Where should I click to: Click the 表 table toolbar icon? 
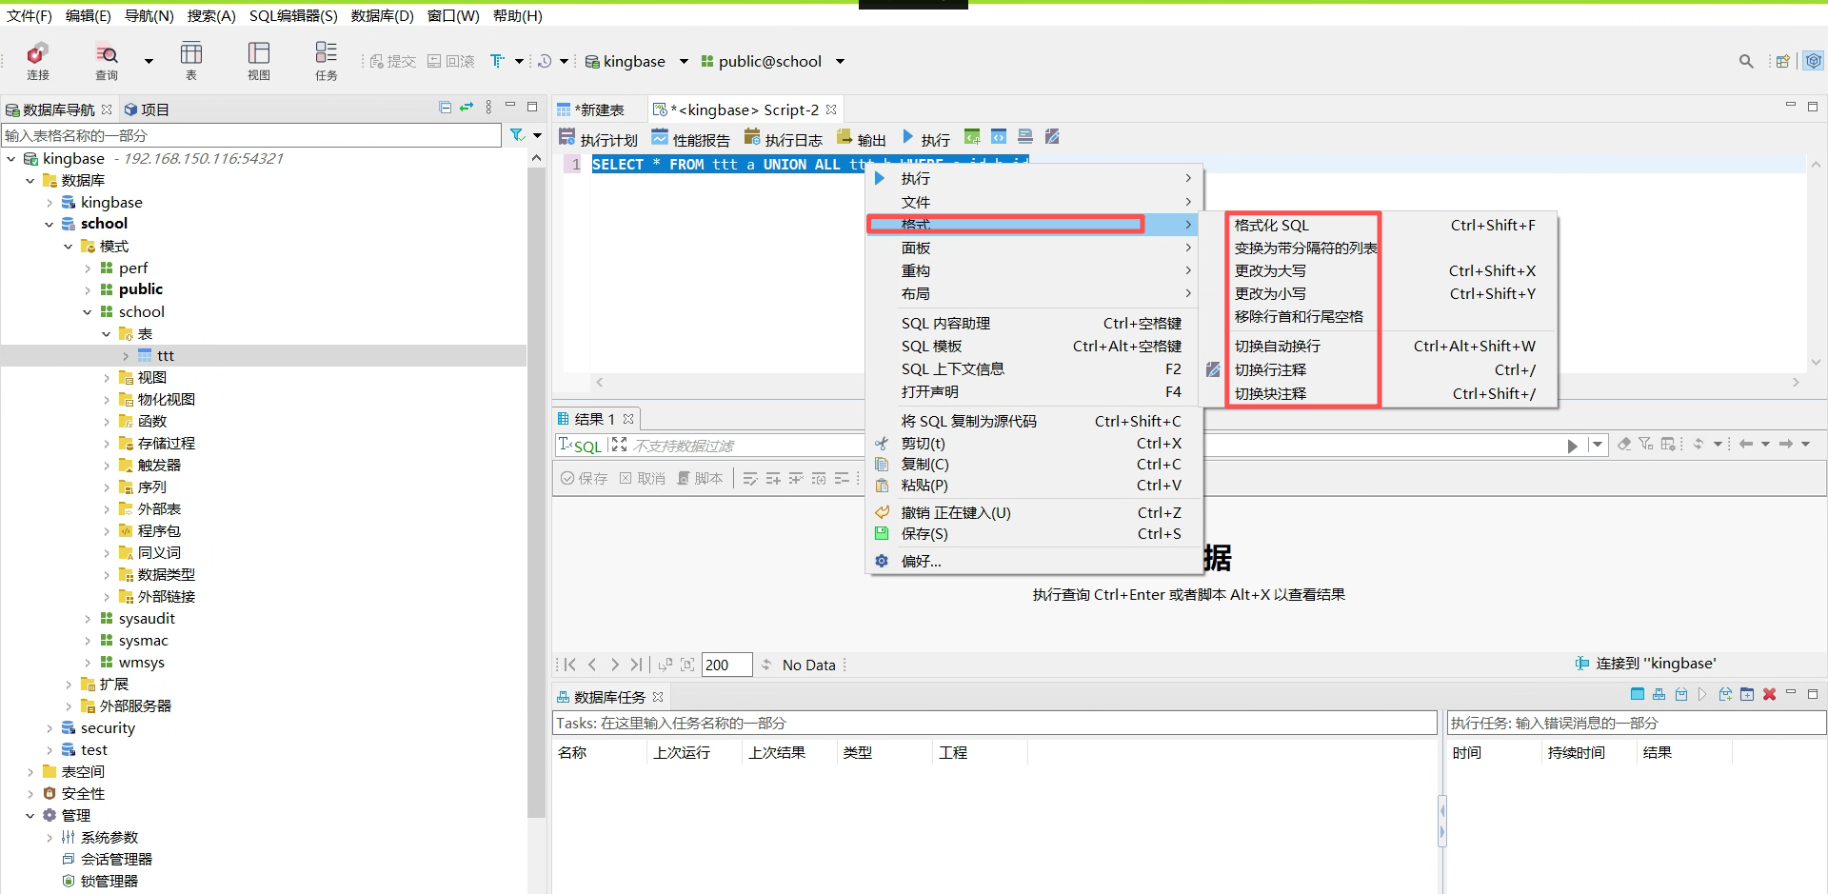(x=191, y=60)
